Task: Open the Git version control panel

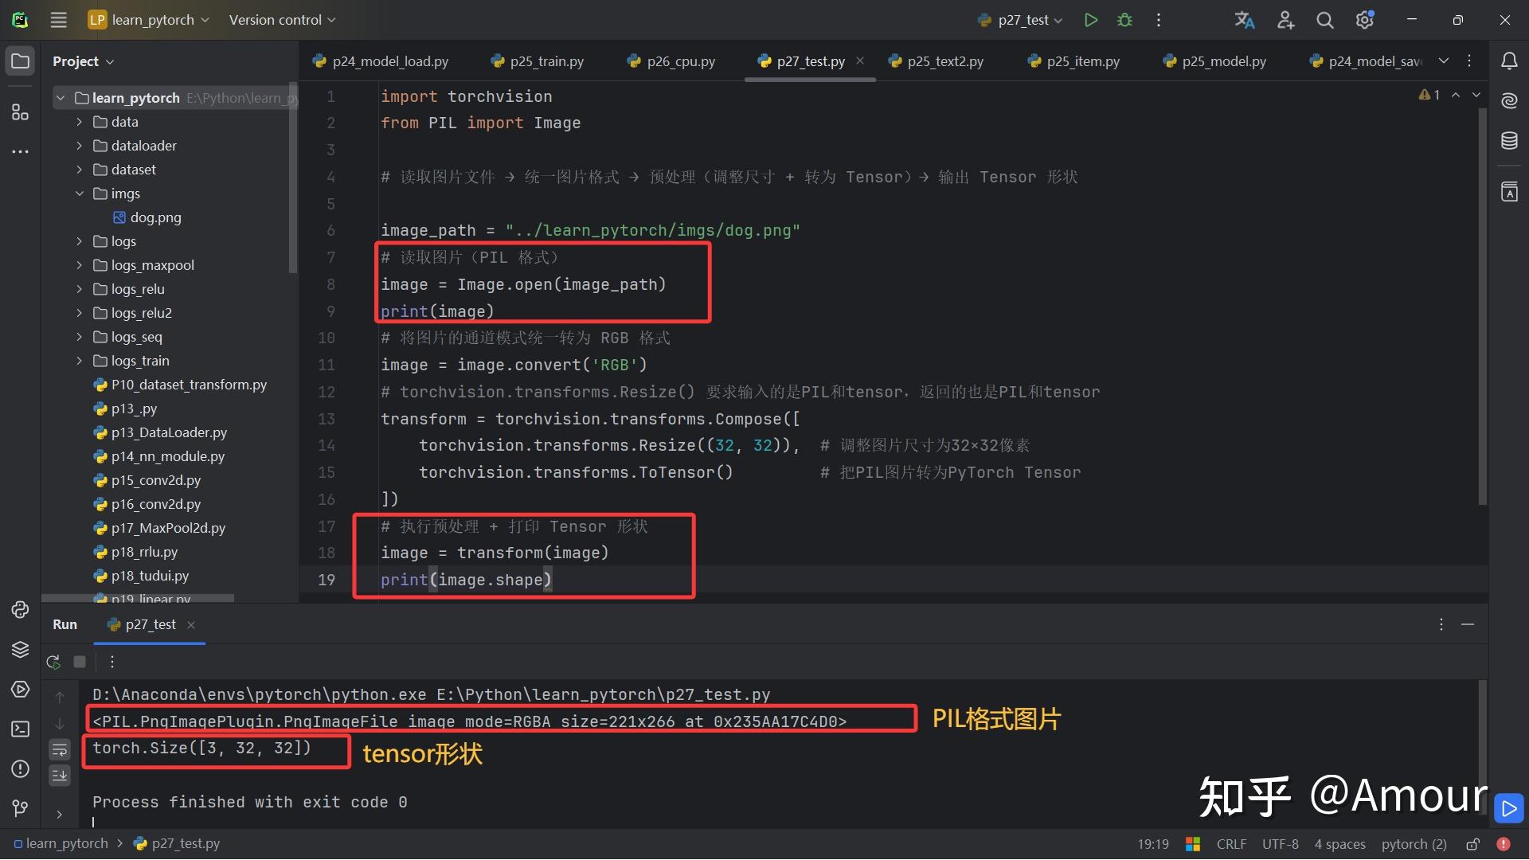Action: pos(20,808)
